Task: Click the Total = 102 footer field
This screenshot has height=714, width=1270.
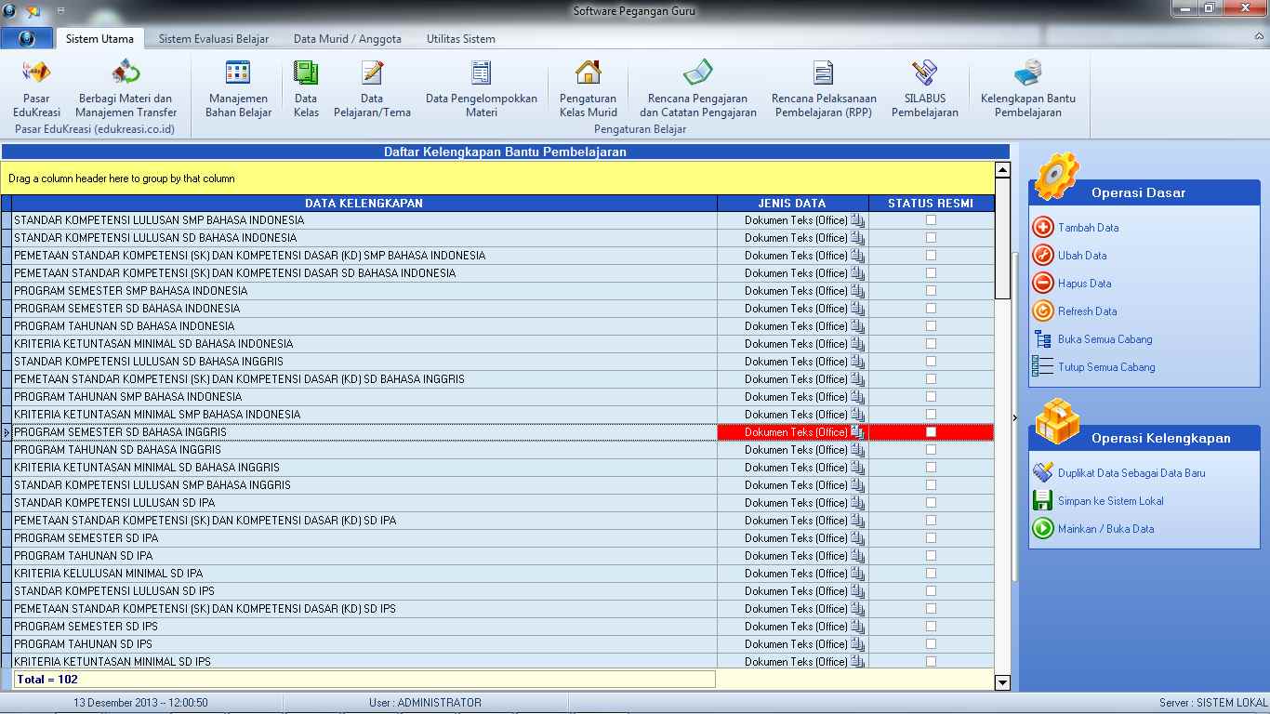Action: (364, 680)
